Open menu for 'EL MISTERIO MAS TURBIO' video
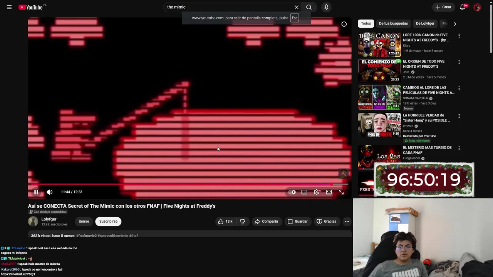The width and height of the screenshot is (493, 277). coord(459,149)
